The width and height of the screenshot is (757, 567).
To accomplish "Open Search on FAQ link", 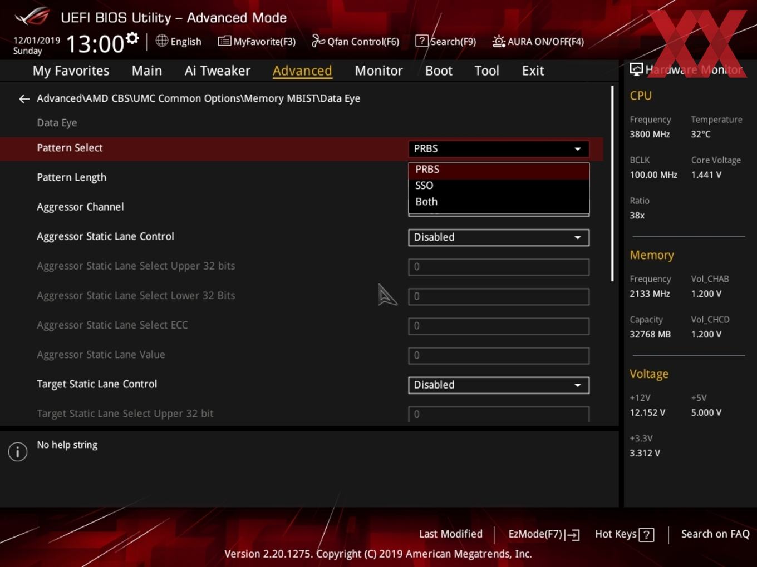I will pyautogui.click(x=715, y=534).
